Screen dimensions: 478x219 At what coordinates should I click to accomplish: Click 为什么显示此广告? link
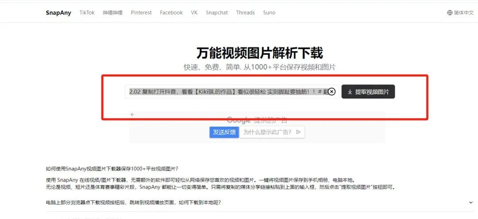pos(272,132)
